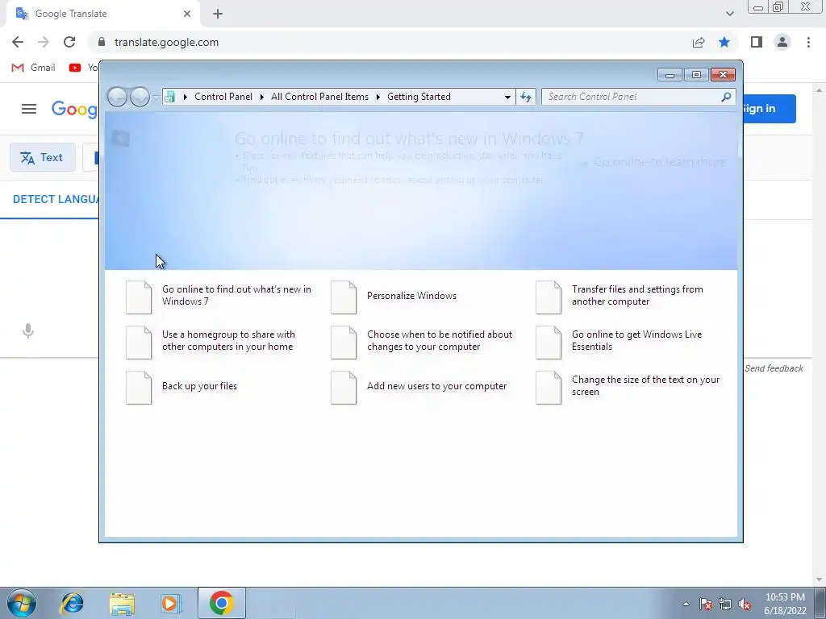Click 'Go online to get Windows Live Essentials'

[x=637, y=341]
